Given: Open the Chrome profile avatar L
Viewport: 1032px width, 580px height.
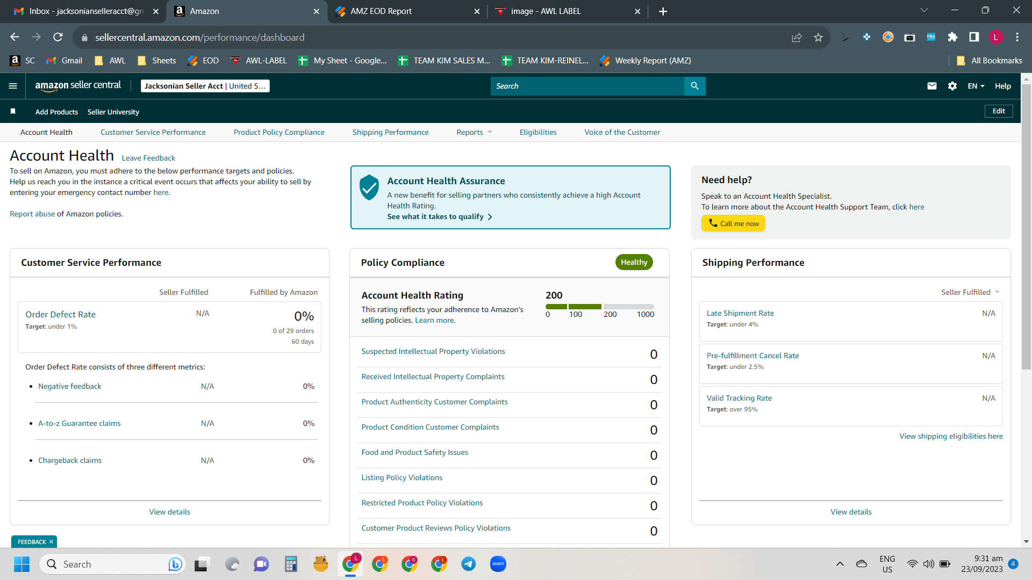Looking at the screenshot, I should pos(995,37).
